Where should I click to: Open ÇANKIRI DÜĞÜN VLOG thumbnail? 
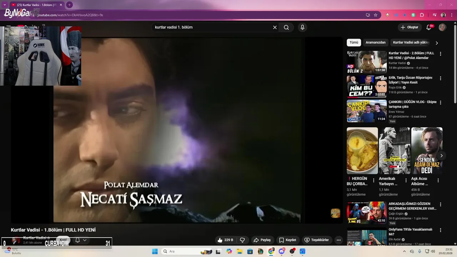(x=367, y=111)
